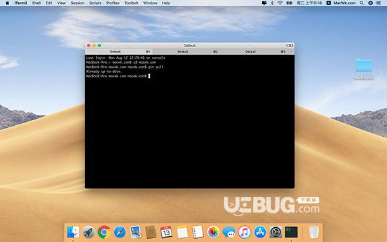Open App Store from the Dock
The height and width of the screenshot is (242, 387).
coord(260,232)
